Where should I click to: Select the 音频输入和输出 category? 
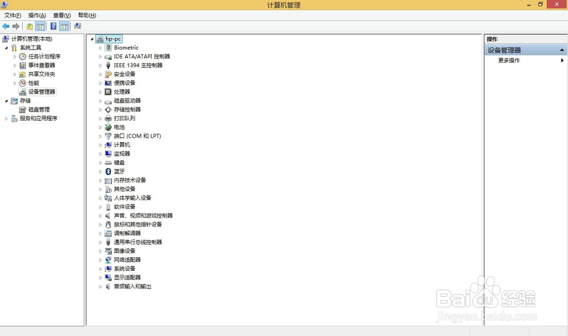click(x=132, y=287)
